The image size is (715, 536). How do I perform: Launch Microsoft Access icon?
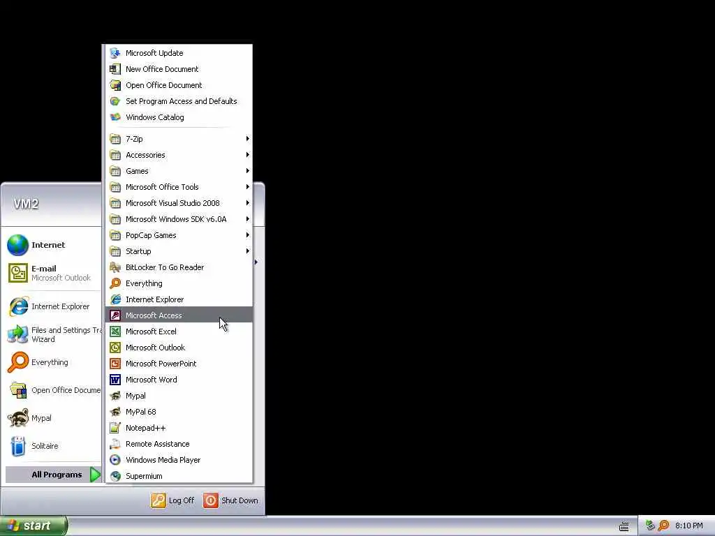click(x=115, y=315)
